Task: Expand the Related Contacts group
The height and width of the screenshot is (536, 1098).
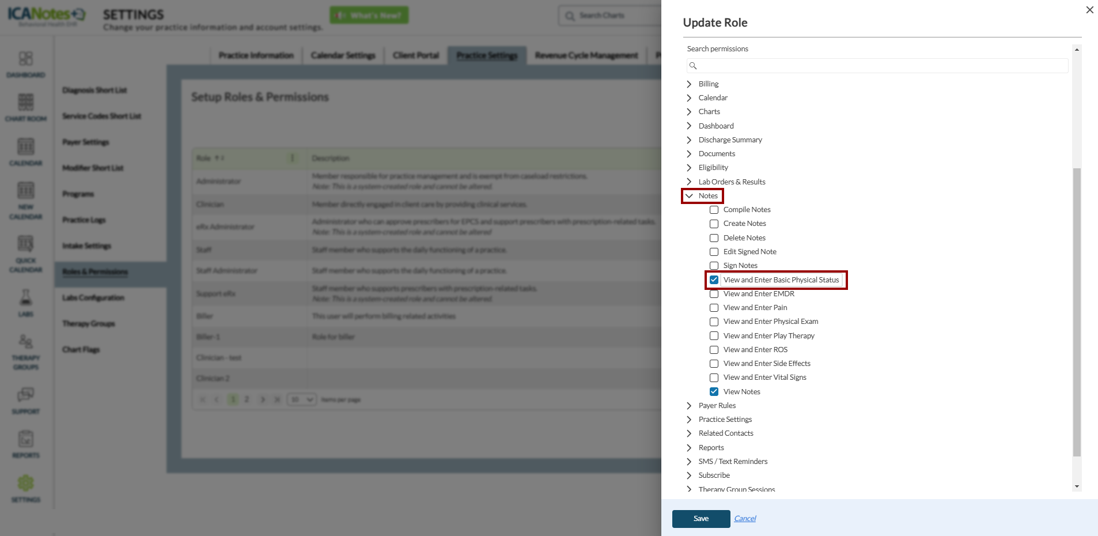Action: (689, 433)
